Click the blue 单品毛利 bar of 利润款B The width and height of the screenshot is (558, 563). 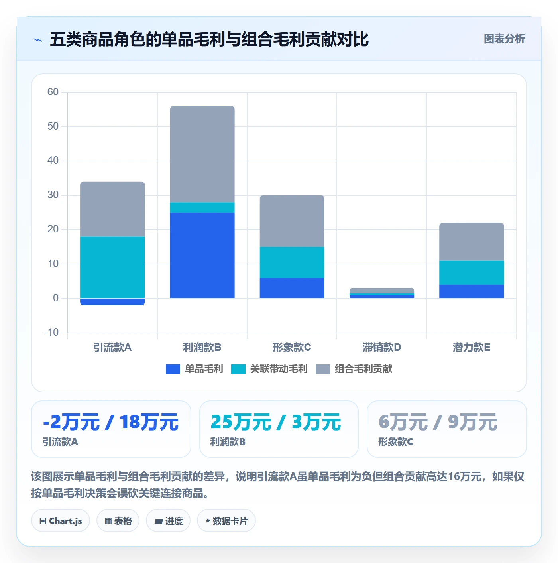202,256
